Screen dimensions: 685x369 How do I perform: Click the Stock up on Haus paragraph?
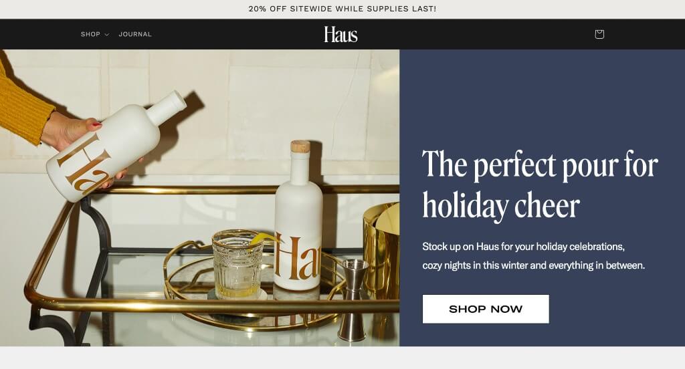pos(533,256)
